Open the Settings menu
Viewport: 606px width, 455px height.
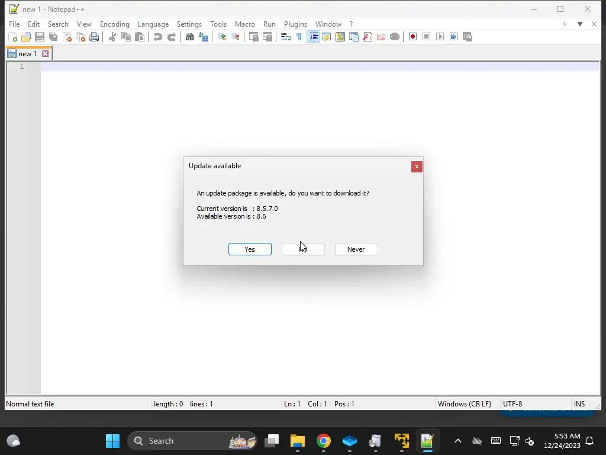click(189, 24)
